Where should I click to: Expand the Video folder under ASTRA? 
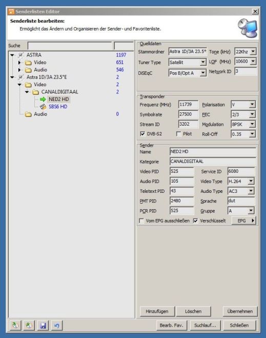(x=19, y=63)
